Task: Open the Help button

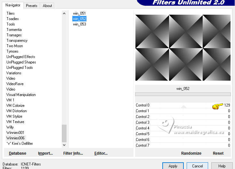Action: [222, 166]
